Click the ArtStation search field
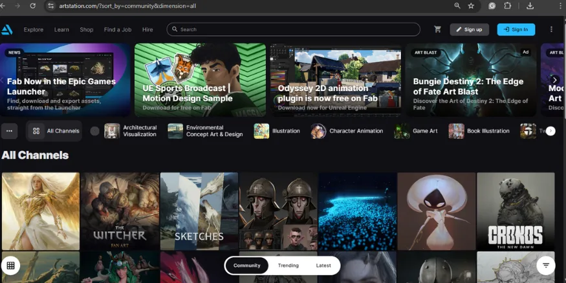The image size is (566, 283). pos(293,30)
